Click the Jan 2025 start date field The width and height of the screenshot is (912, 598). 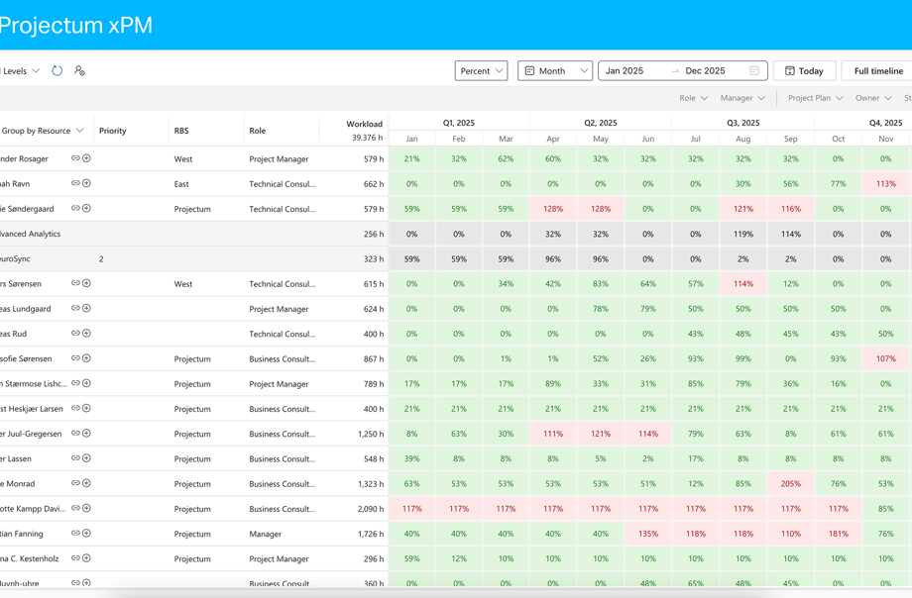tap(632, 71)
